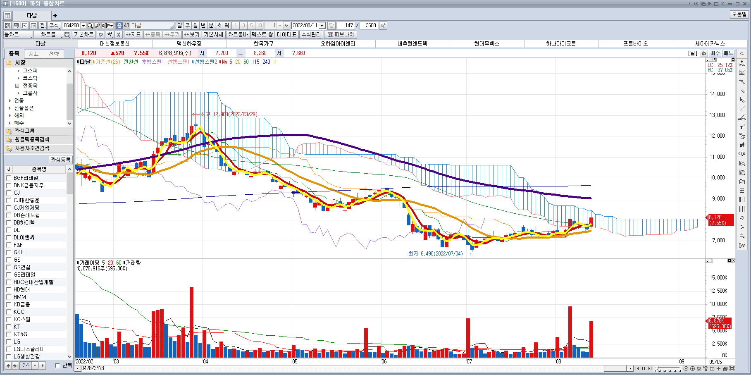Click the 매수 buy button
The image size is (751, 375).
tap(715, 53)
